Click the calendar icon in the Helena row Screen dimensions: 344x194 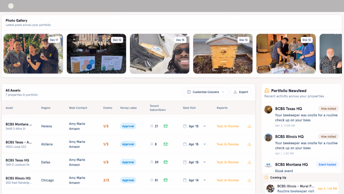[x=185, y=126]
